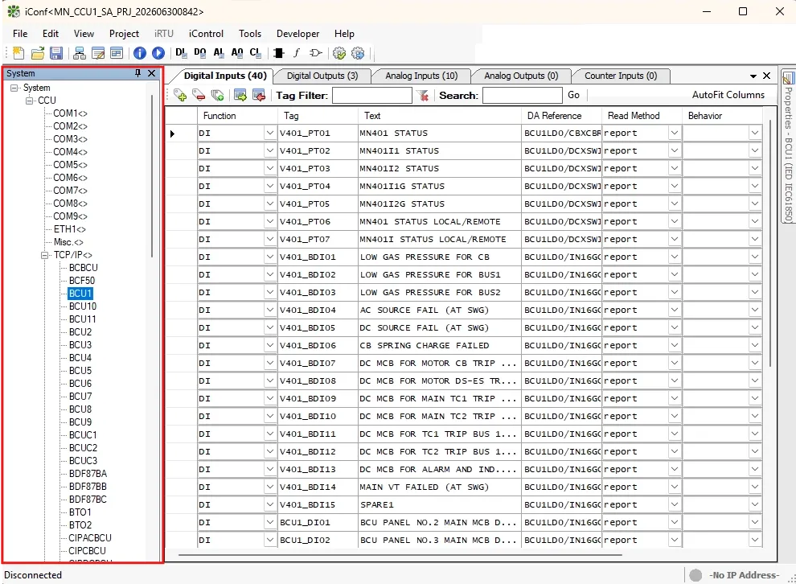
Task: Open the File menu
Action: click(x=20, y=34)
